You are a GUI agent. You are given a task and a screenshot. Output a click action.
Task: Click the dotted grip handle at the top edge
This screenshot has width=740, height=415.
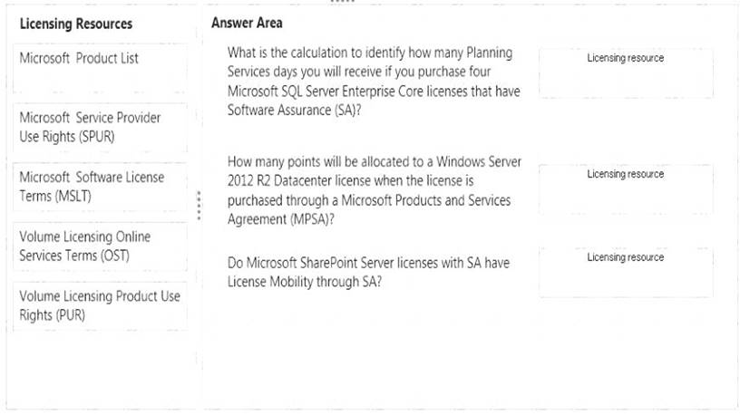click(x=343, y=2)
